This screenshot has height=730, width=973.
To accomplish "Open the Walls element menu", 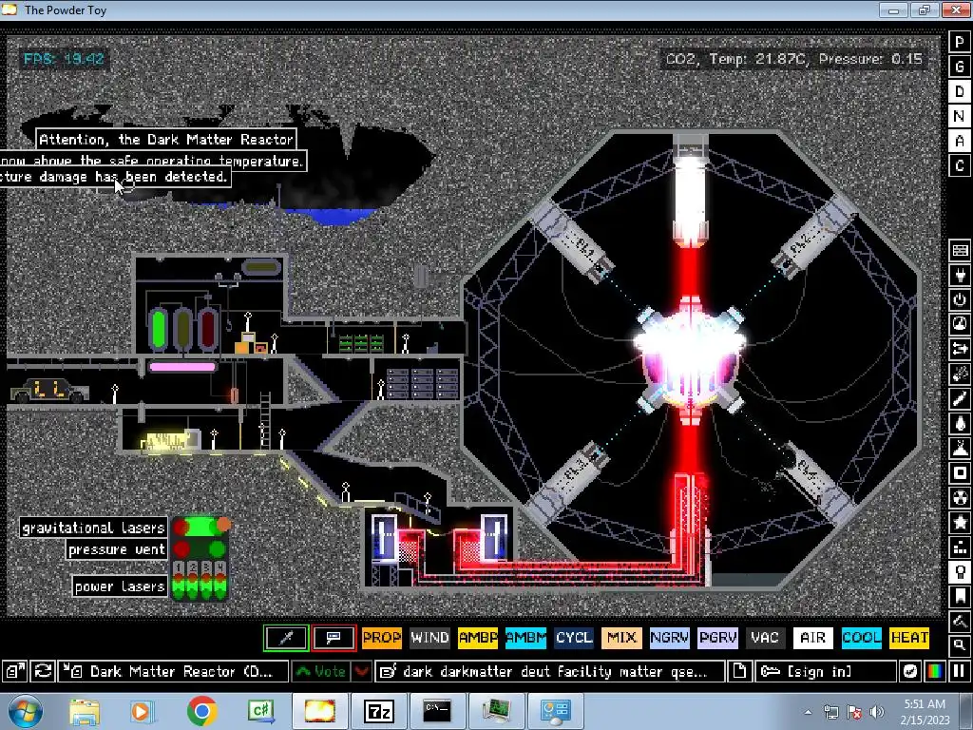I will click(960, 250).
